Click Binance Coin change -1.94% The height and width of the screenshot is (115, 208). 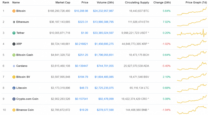[x=166, y=110]
